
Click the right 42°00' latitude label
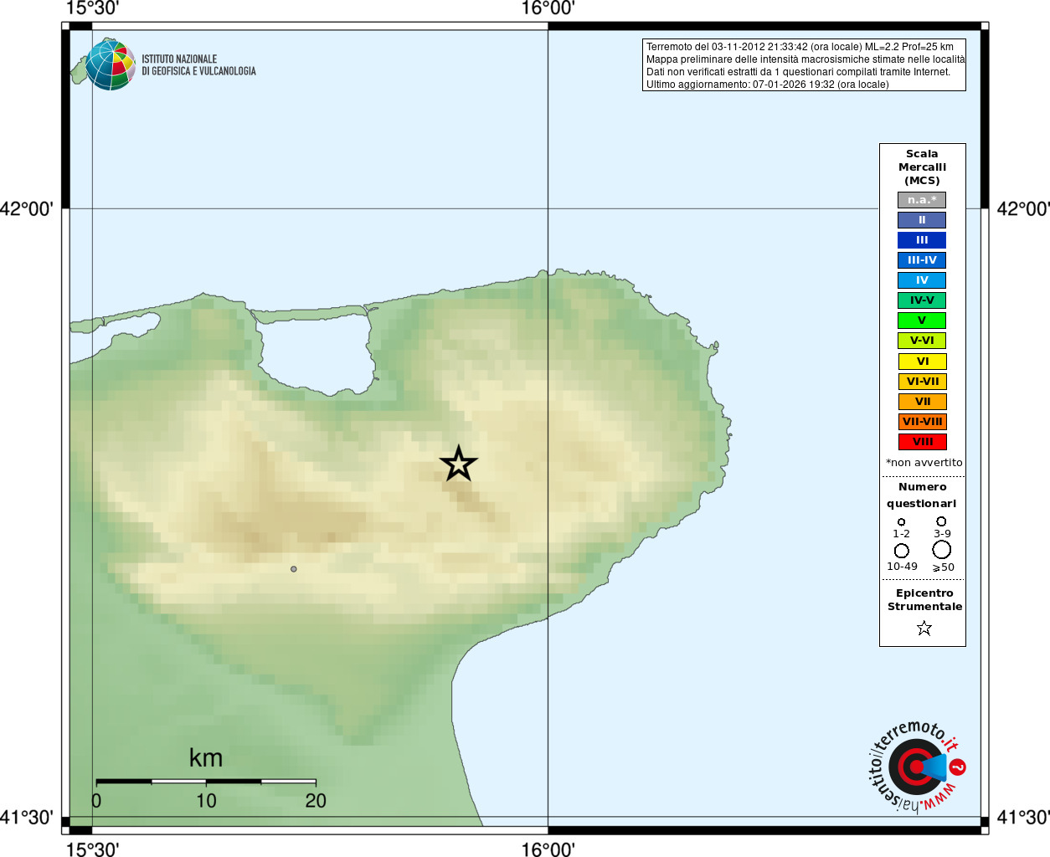(1023, 209)
